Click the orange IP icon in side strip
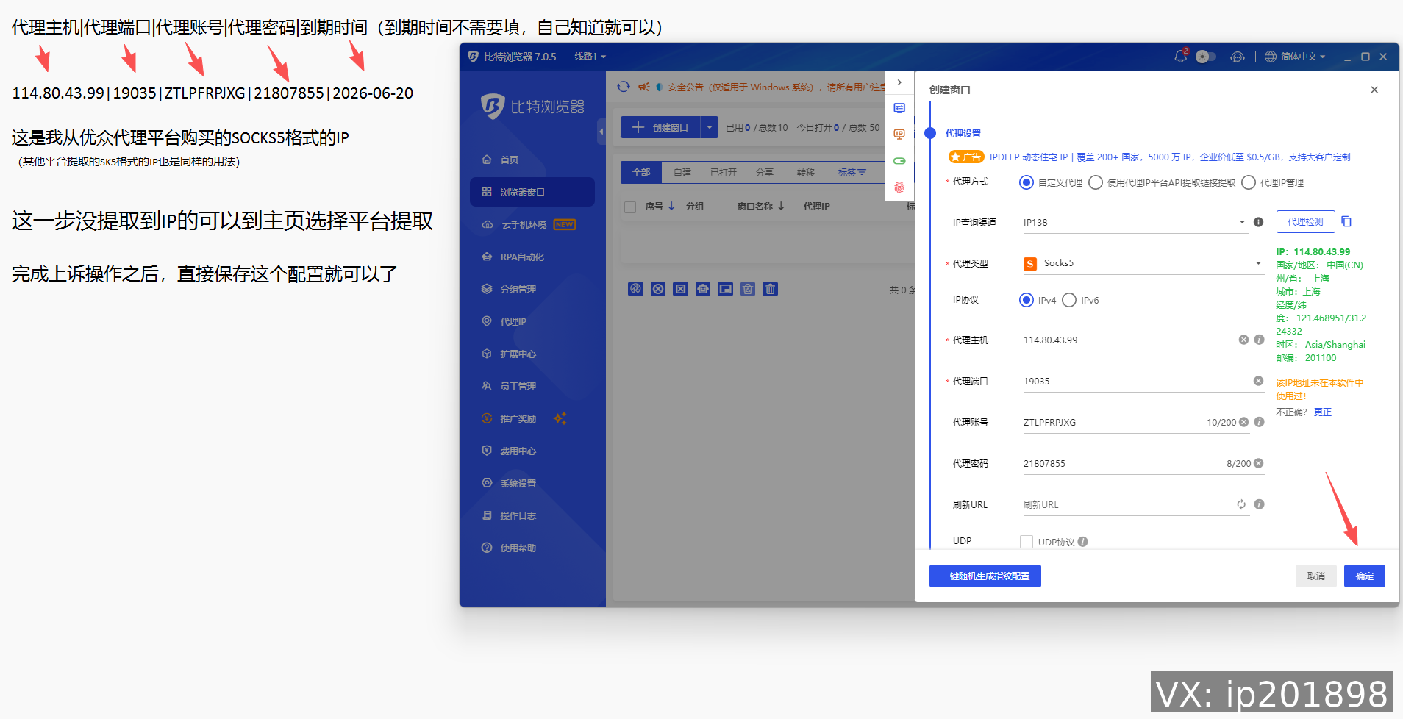Image resolution: width=1403 pixels, height=719 pixels. coord(899,135)
